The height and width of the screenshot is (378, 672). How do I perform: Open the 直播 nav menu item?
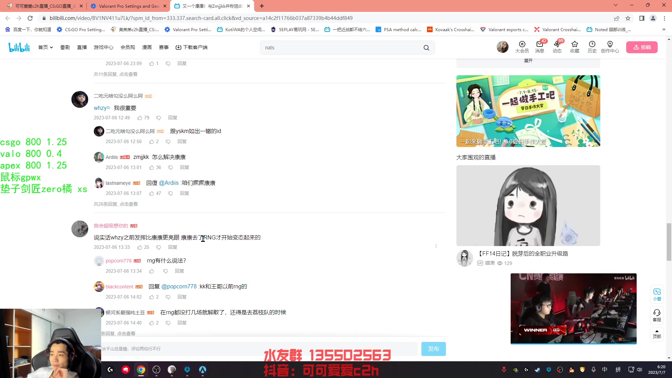[82, 47]
